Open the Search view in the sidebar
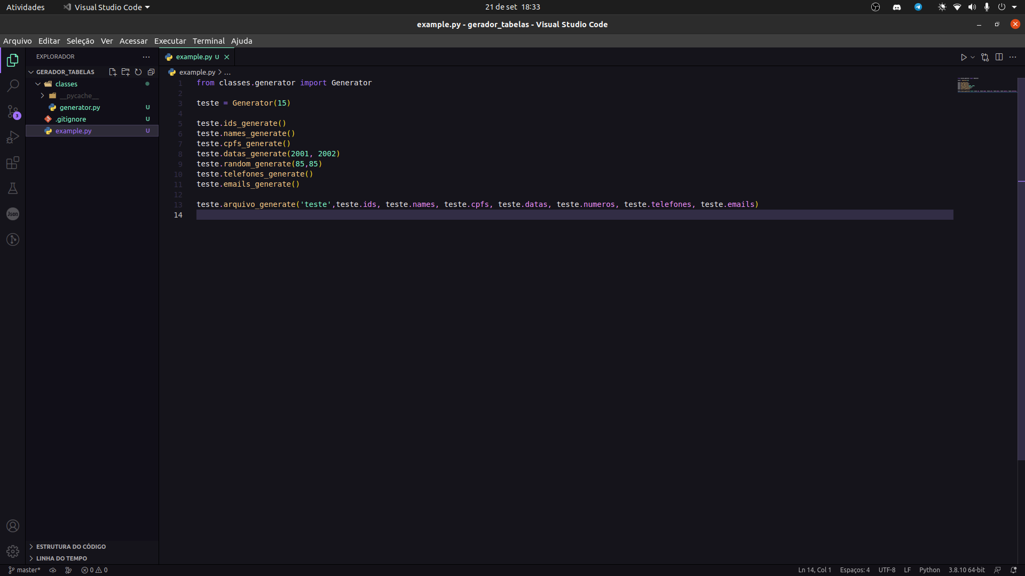 pyautogui.click(x=12, y=85)
